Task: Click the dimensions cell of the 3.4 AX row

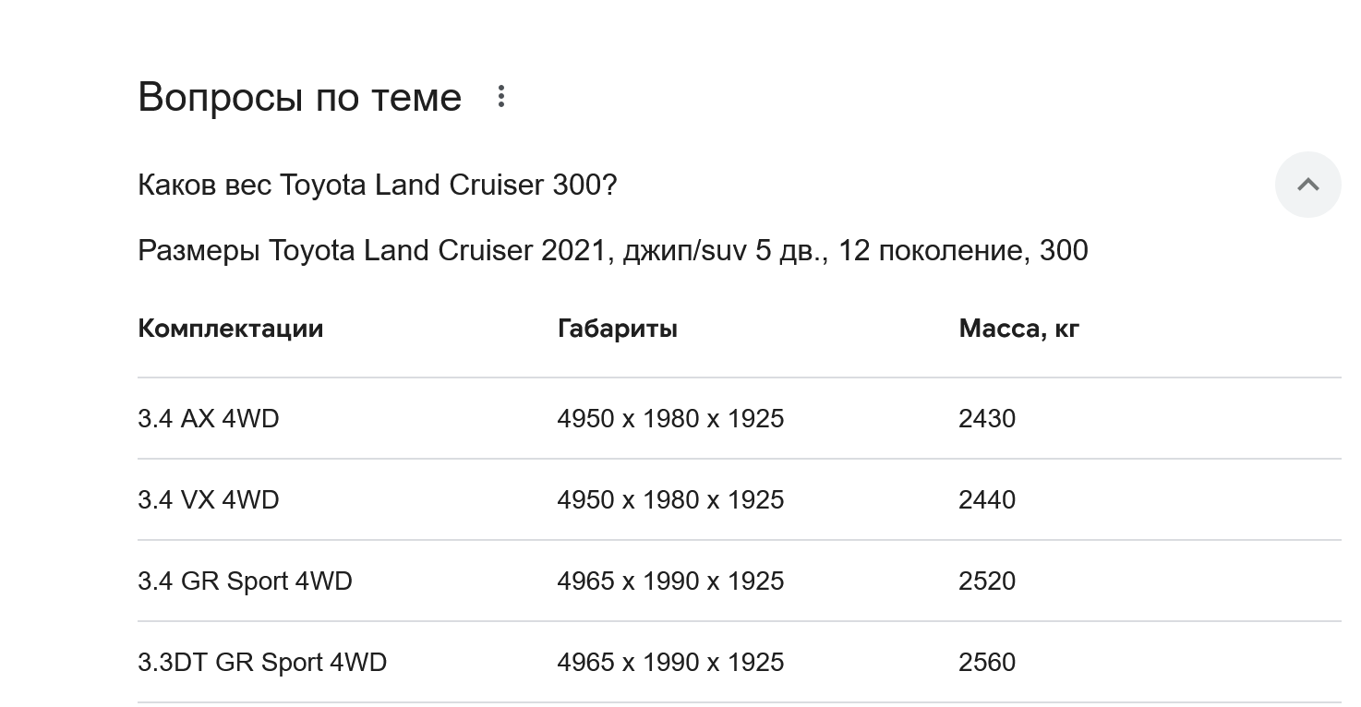Action: (x=670, y=418)
